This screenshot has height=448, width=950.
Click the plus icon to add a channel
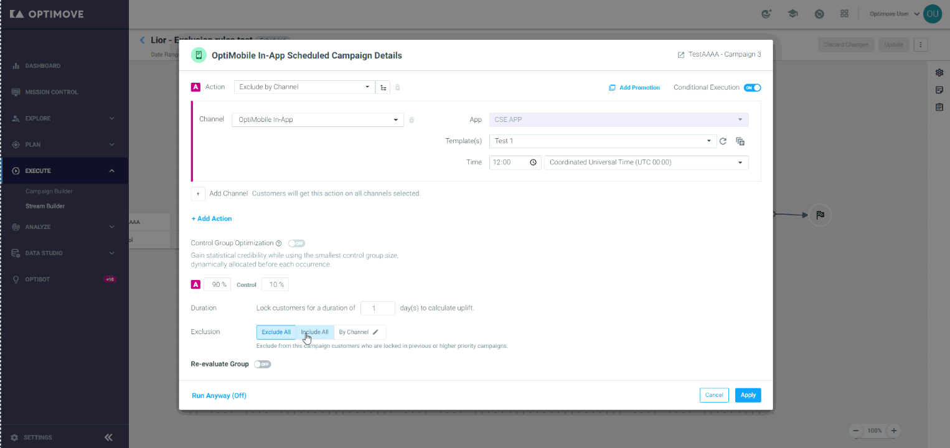(x=198, y=194)
